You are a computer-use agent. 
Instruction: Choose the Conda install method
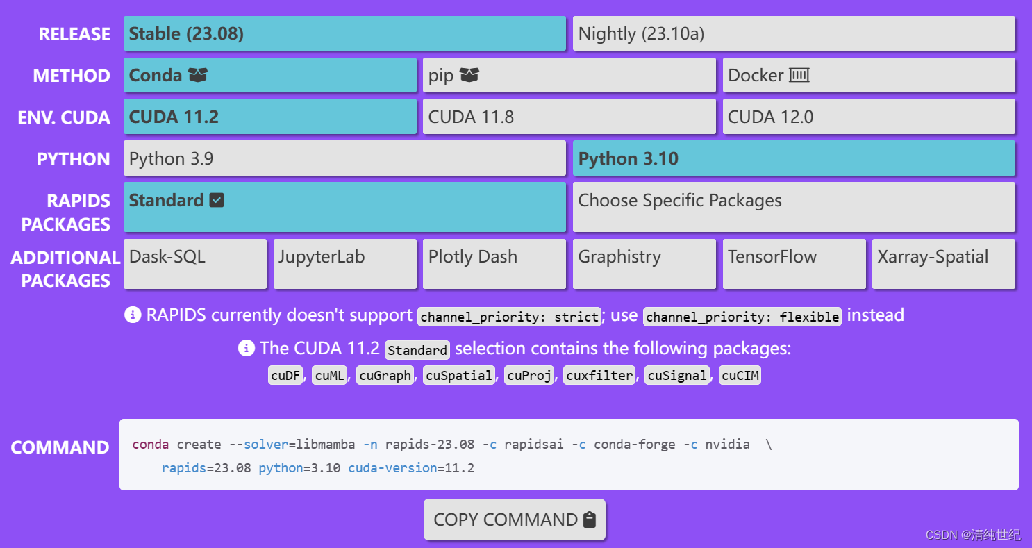pos(270,75)
